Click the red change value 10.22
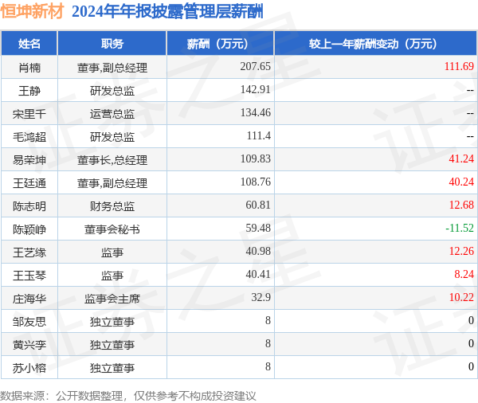Screen dimensions: 478x403 pos(461,297)
